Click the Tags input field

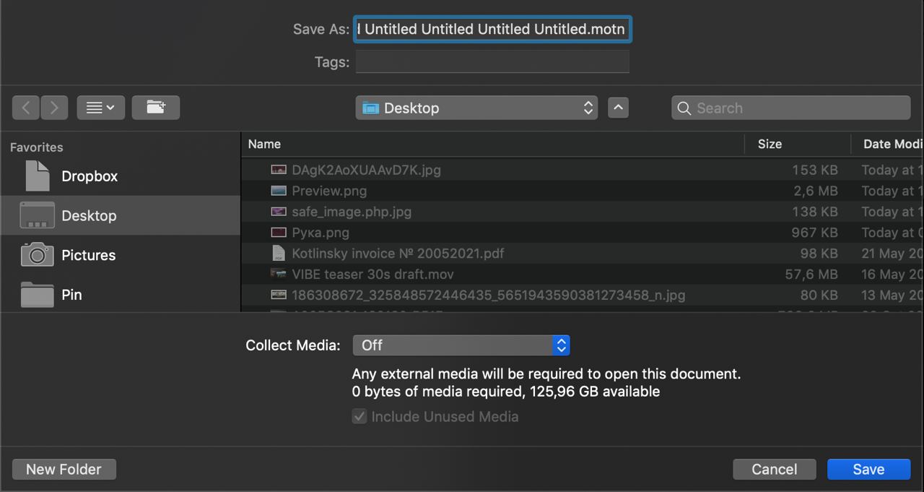[x=492, y=62]
